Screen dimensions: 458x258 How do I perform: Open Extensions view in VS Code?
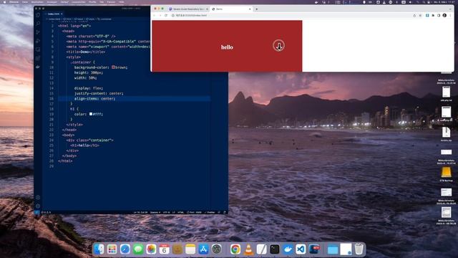38,58
